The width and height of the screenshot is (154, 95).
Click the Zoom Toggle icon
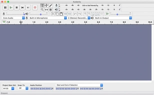pyautogui.click(x=102, y=14)
